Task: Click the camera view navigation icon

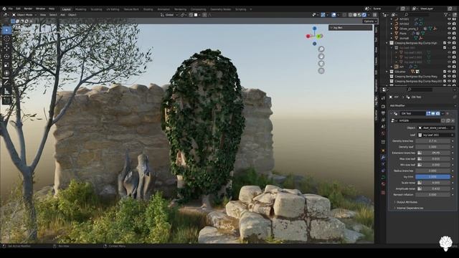Action: pyautogui.click(x=321, y=64)
